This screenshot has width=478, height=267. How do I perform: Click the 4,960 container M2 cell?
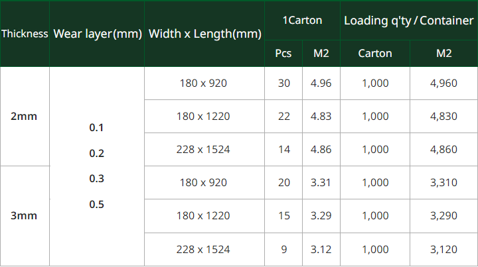pos(443,83)
